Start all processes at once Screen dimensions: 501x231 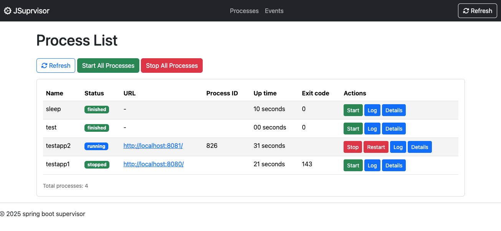[x=108, y=65]
